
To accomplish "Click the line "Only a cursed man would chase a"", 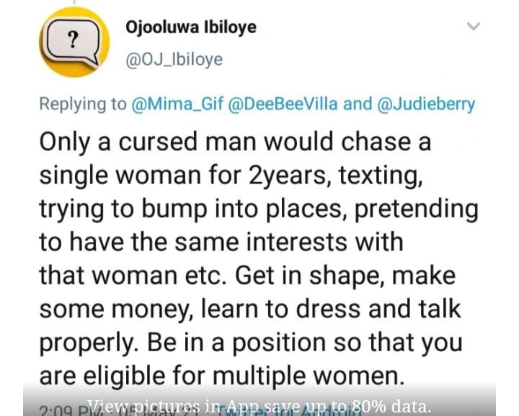I will point(235,142).
